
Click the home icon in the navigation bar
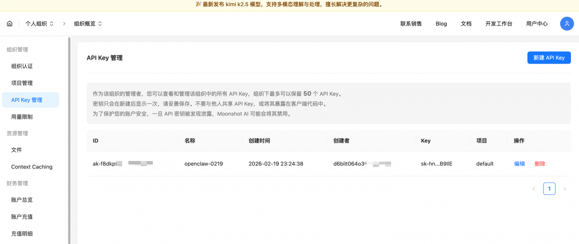tap(9, 23)
